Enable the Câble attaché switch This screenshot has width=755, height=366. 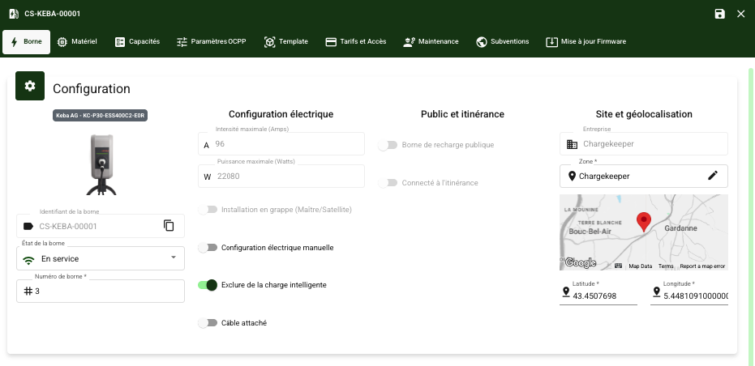(x=208, y=323)
